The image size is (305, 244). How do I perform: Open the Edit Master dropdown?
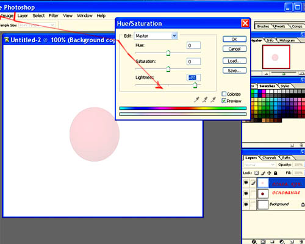coord(156,36)
